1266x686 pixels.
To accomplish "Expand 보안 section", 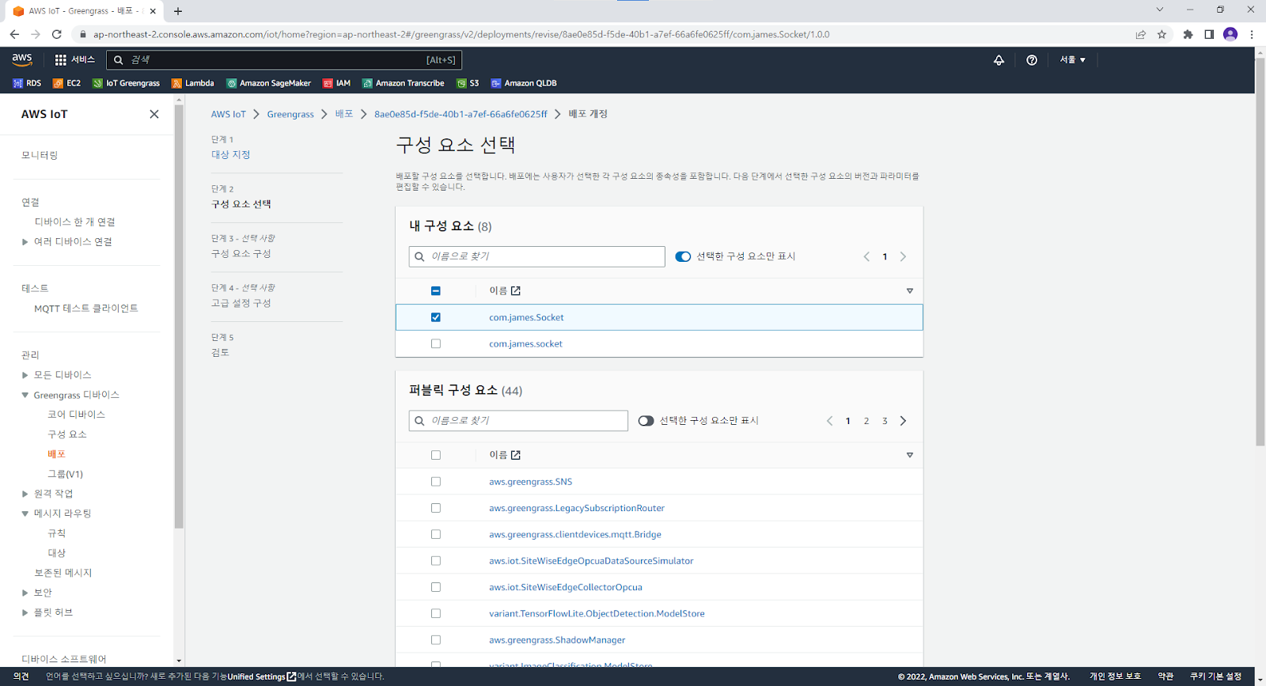I will tap(25, 593).
